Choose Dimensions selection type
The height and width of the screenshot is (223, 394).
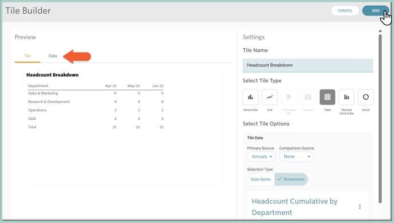pos(291,179)
